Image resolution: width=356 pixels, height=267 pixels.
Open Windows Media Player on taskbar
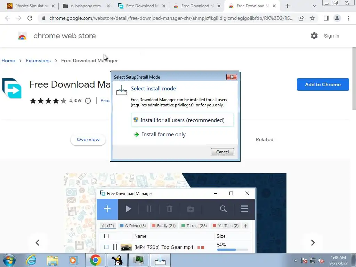74,260
